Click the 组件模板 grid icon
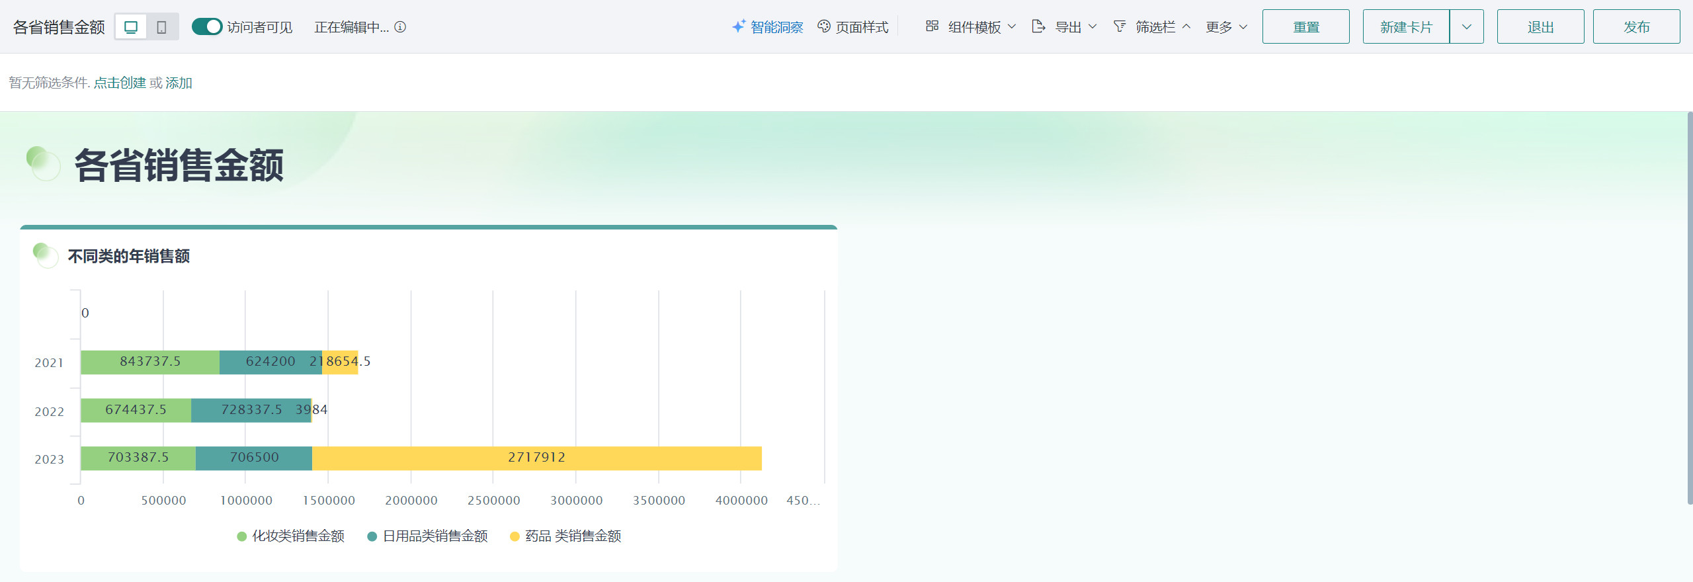Image resolution: width=1693 pixels, height=582 pixels. tap(932, 26)
